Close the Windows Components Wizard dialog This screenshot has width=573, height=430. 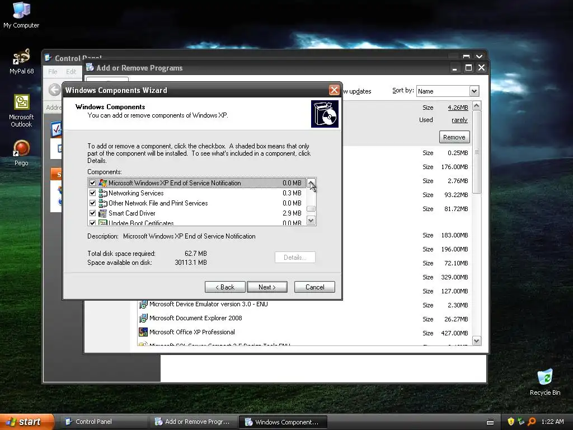click(334, 90)
